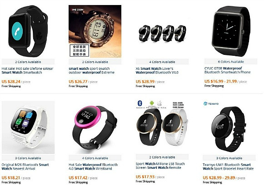
Task: Click the Bluetooth icon above MiFone L58
Action: pos(140,103)
